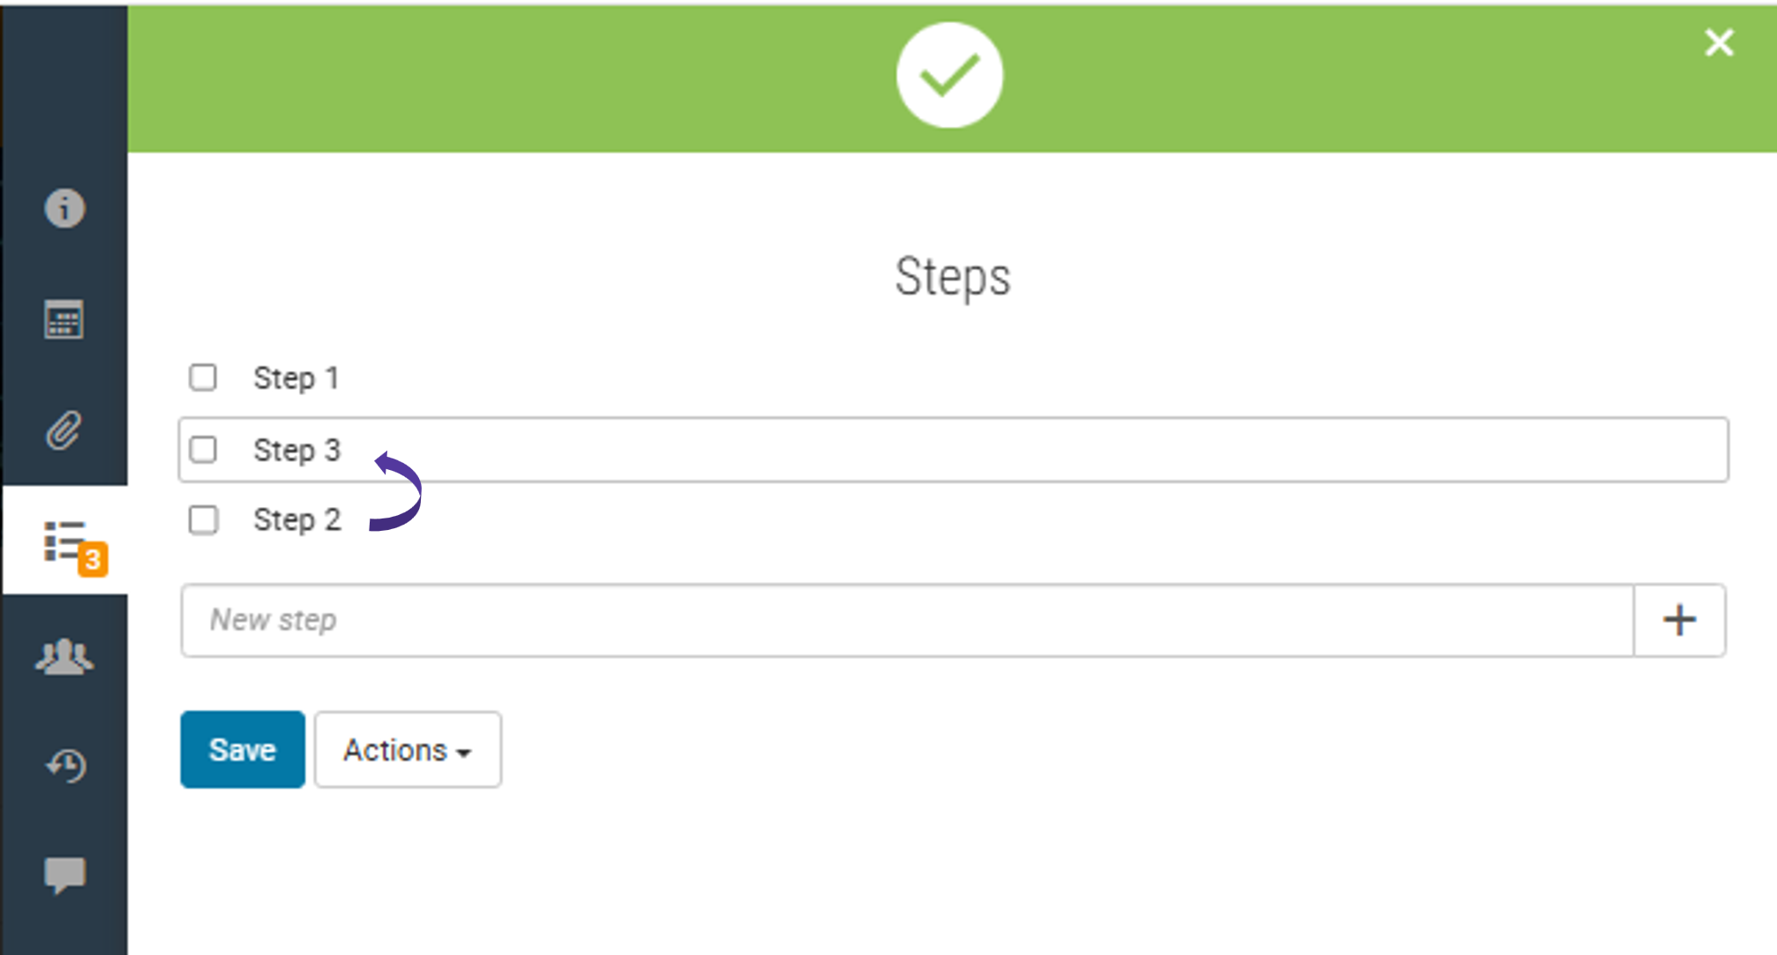Select the steps checklist sidebar icon

tap(64, 540)
